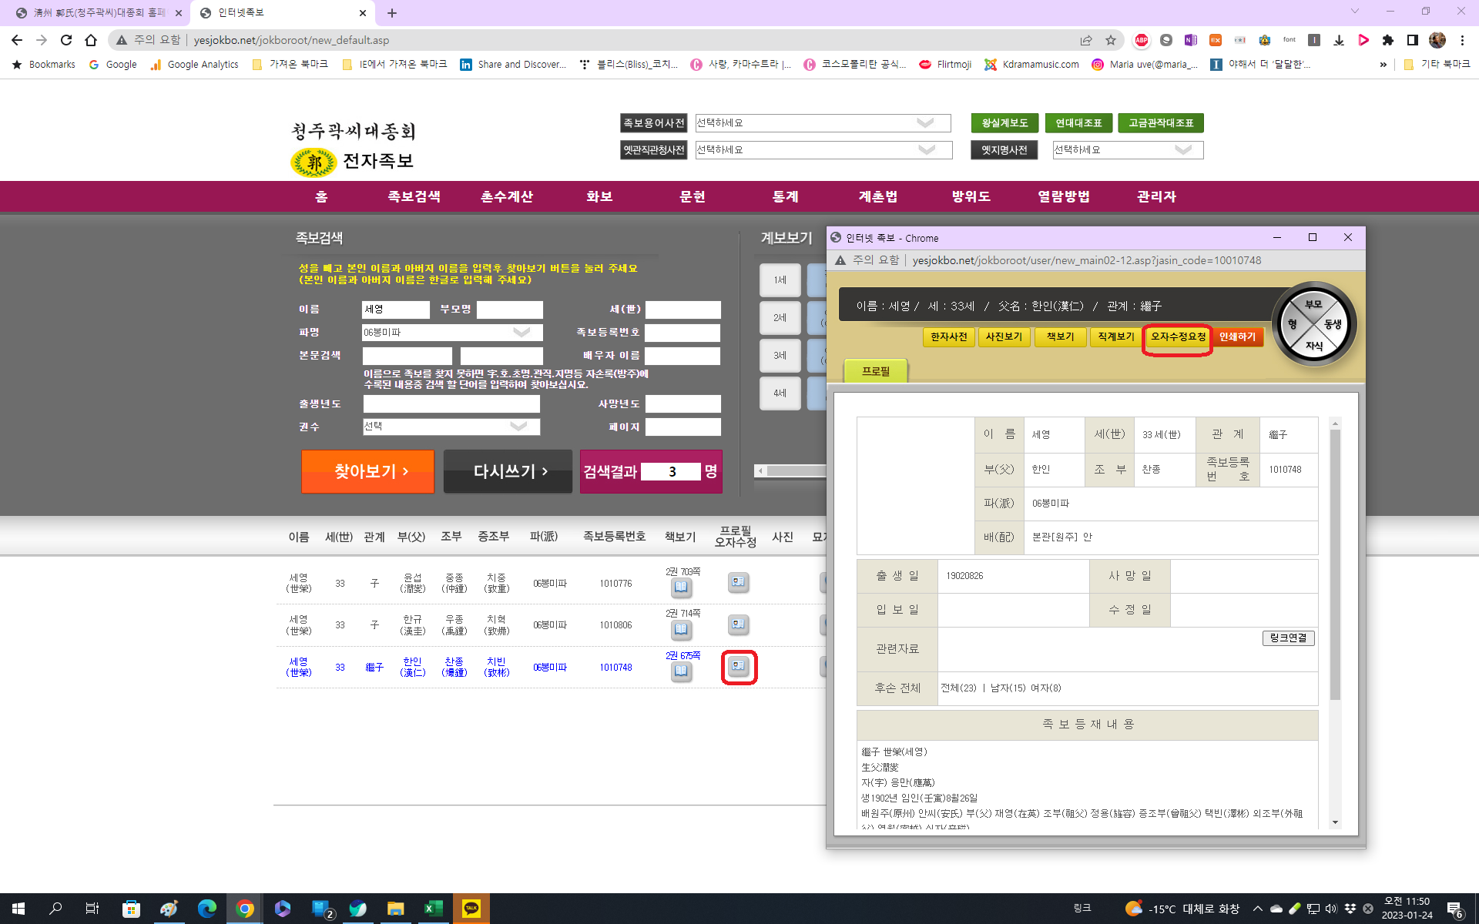The height and width of the screenshot is (924, 1479).
Task: Click the popup vertical scrollbar
Action: point(1335,562)
